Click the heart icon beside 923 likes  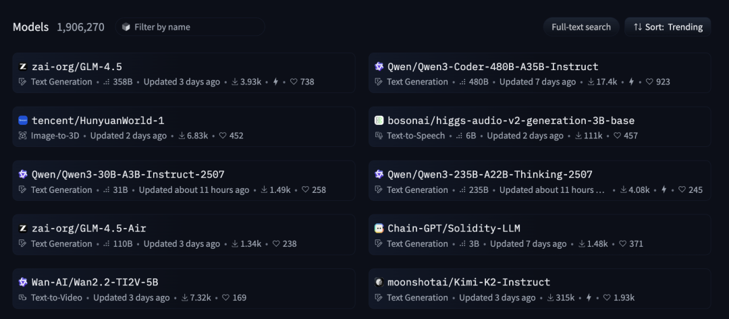(x=649, y=82)
